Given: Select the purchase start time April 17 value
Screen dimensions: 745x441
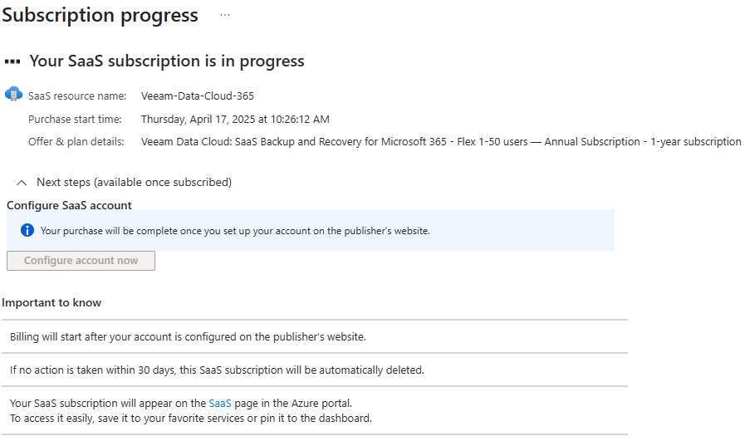Looking at the screenshot, I should click(x=235, y=120).
